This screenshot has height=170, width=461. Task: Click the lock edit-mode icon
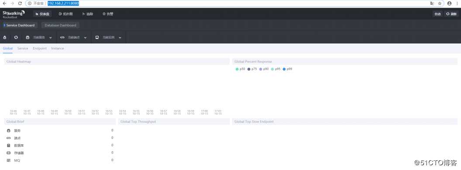pyautogui.click(x=5, y=37)
